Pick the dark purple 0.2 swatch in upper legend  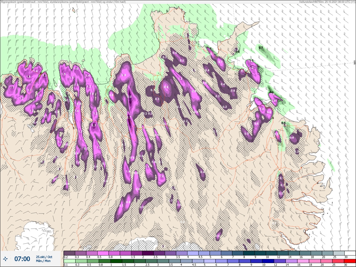pos(69,253)
